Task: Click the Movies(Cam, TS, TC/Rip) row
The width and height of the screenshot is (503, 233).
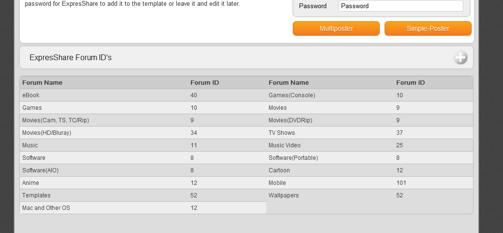Action: pos(56,120)
